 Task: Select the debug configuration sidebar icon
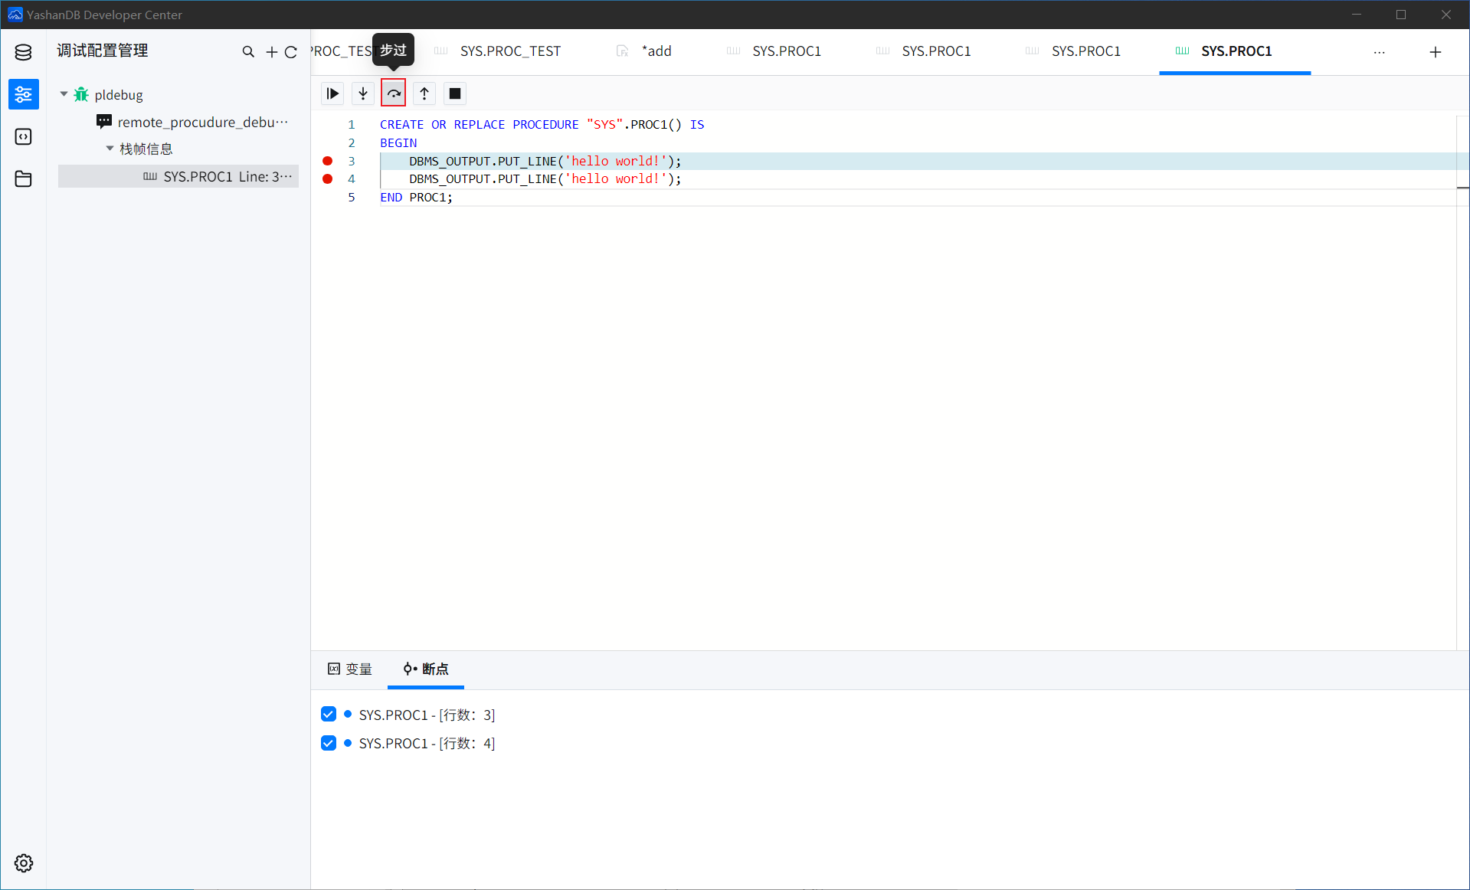[23, 94]
